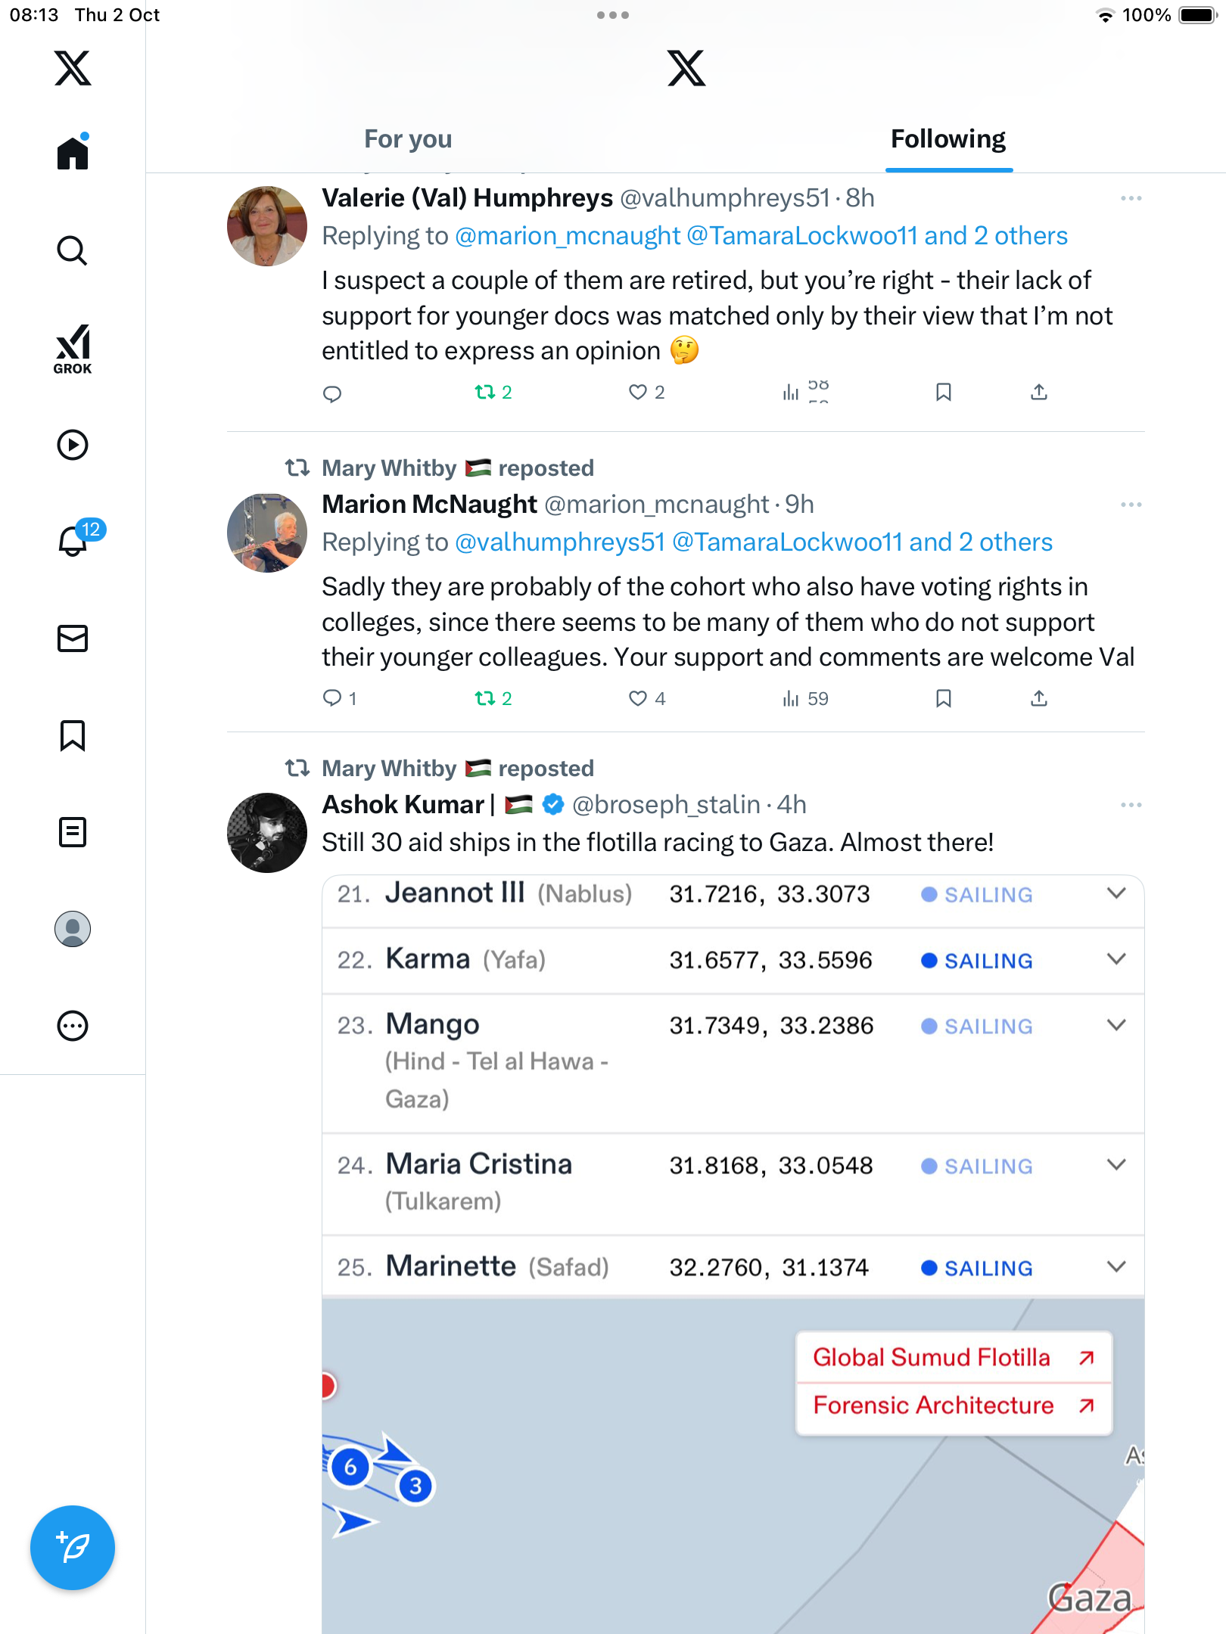
Task: Like Marion McNaught's reply
Action: (638, 698)
